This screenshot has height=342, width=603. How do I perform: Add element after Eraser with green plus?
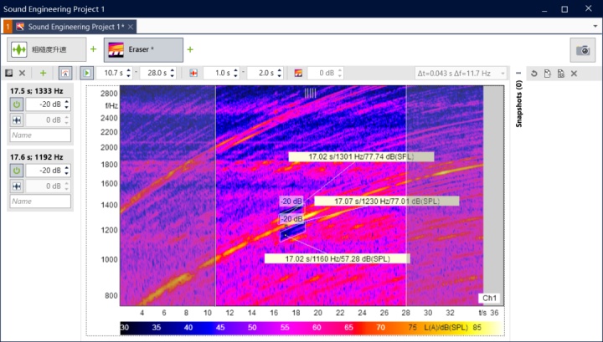point(190,49)
